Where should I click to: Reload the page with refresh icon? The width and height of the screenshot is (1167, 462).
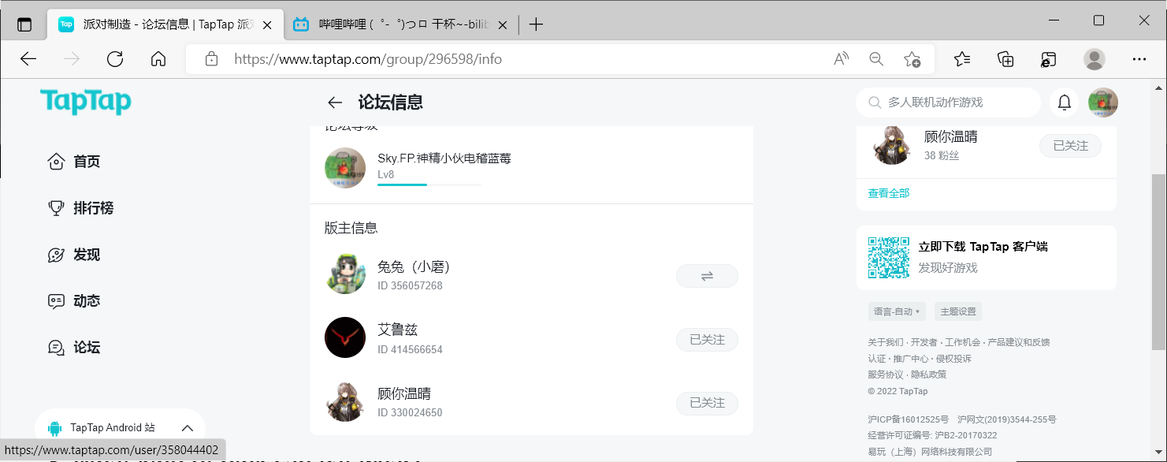coord(115,59)
